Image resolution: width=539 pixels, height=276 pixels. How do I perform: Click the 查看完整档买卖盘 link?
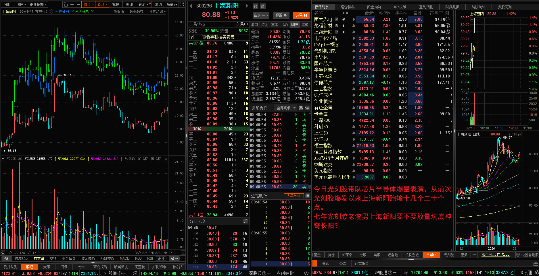218,37
